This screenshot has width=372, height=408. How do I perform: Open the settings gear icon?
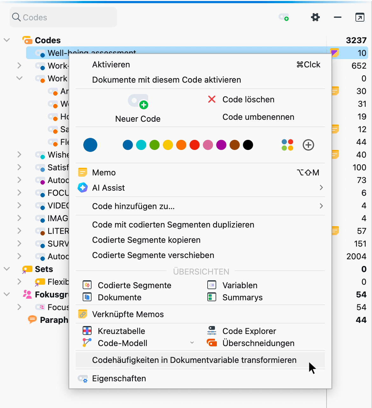tap(315, 17)
